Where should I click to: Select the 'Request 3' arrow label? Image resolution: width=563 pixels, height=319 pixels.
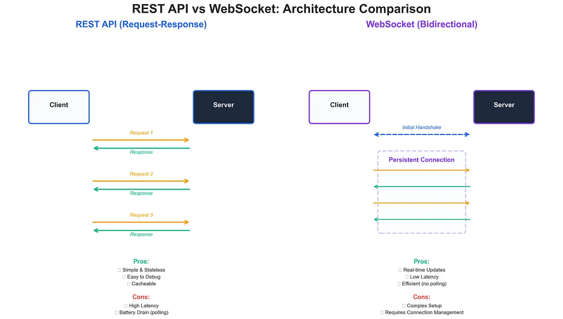pos(141,215)
